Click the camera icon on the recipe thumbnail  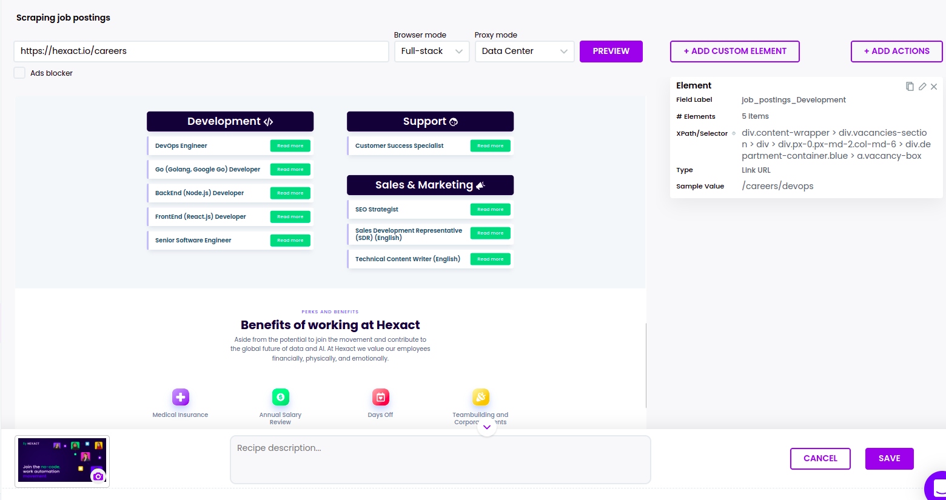pyautogui.click(x=98, y=476)
